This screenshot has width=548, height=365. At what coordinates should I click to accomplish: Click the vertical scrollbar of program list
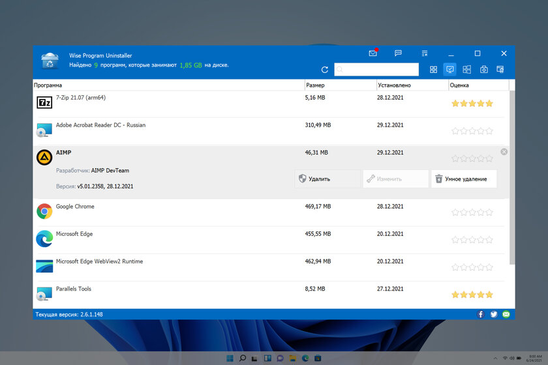click(512, 177)
